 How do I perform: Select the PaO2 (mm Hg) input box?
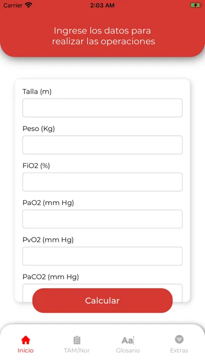click(102, 219)
